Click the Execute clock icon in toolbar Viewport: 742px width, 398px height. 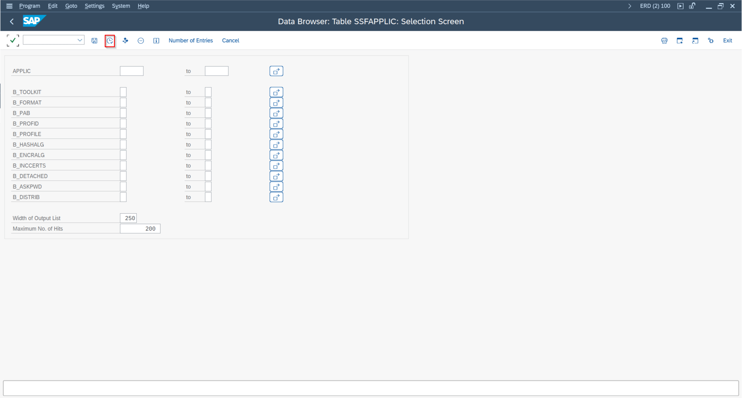110,41
